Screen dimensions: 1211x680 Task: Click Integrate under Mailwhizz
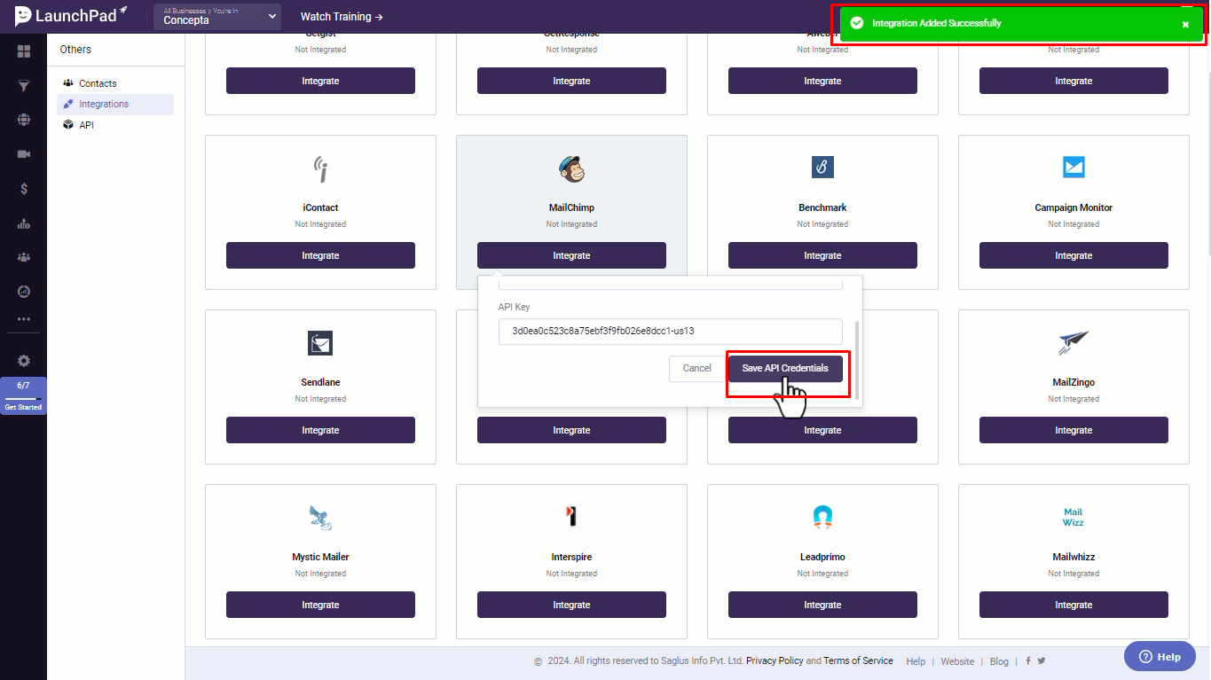(x=1073, y=605)
